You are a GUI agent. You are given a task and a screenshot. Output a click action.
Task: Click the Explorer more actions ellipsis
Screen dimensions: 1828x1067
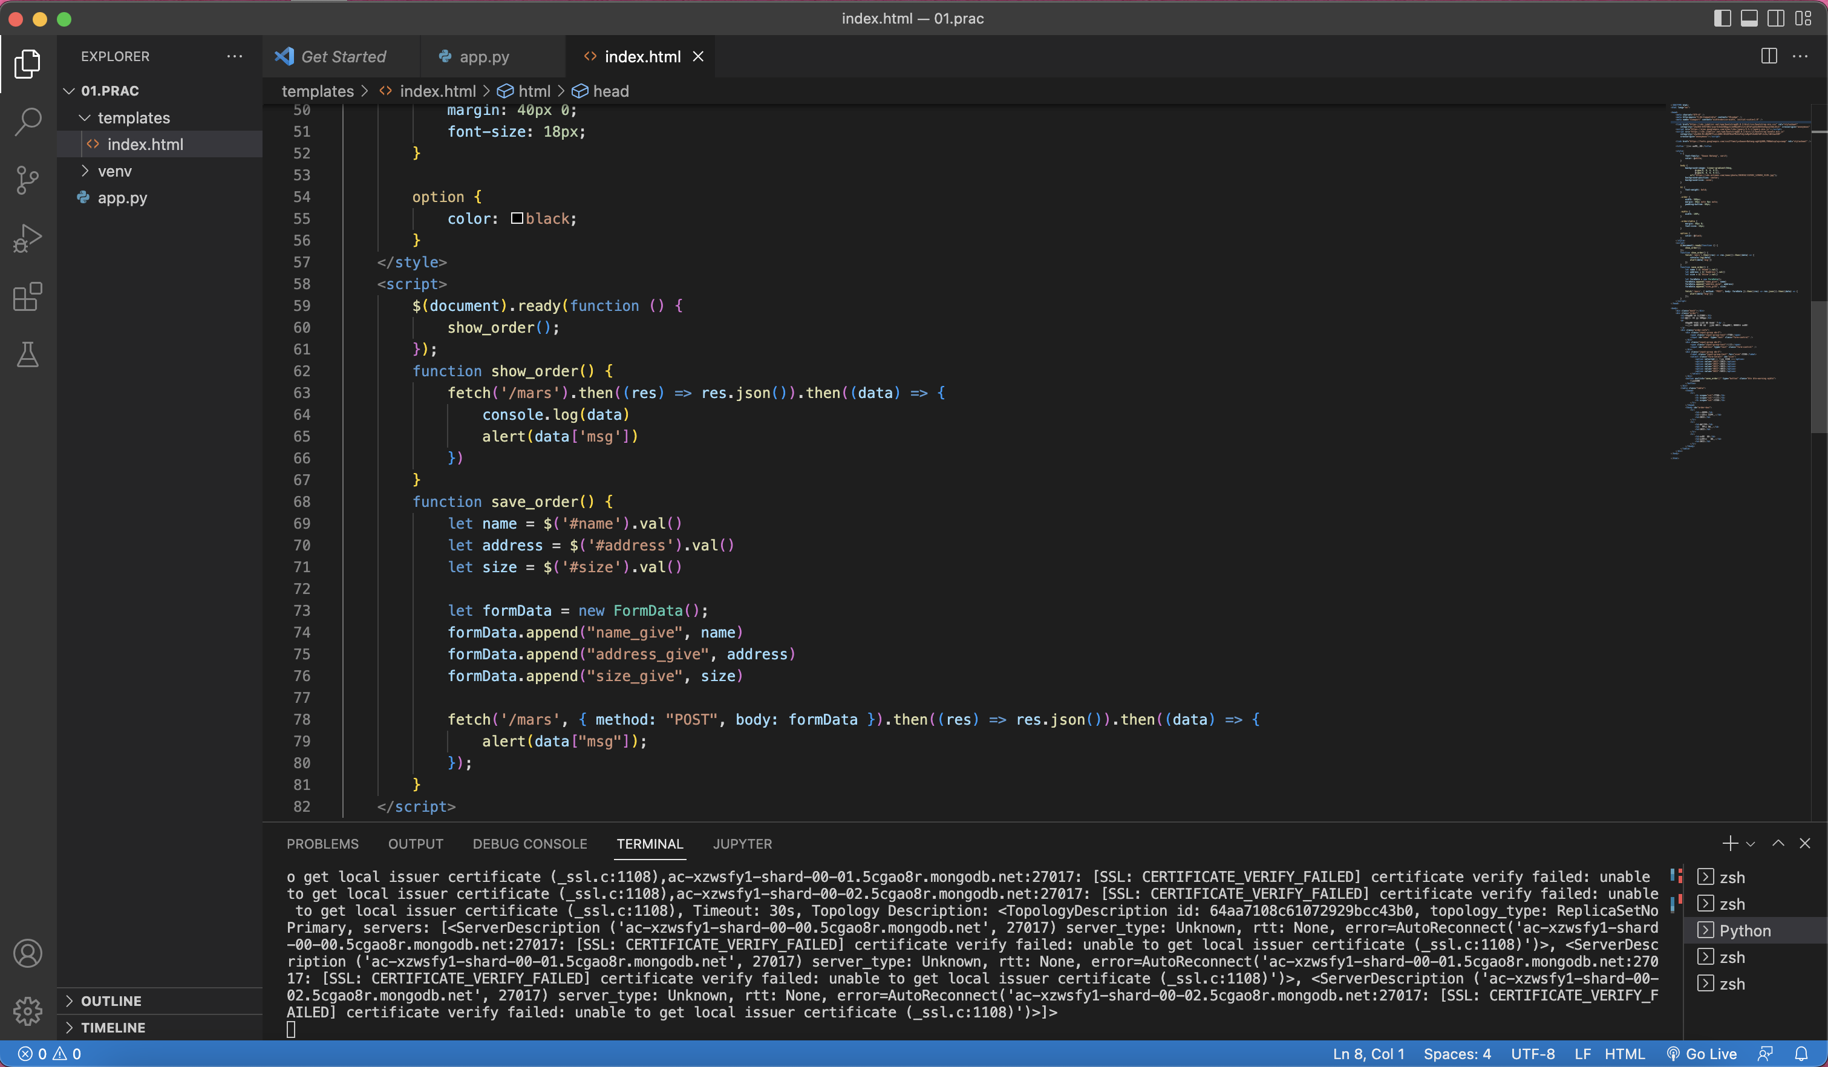point(234,57)
